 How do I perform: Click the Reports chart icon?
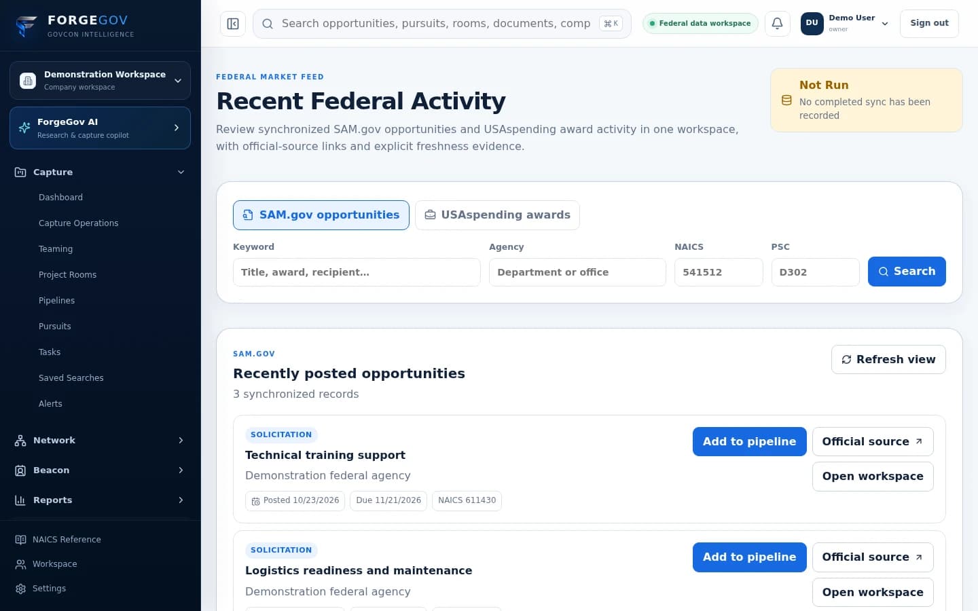coord(20,500)
